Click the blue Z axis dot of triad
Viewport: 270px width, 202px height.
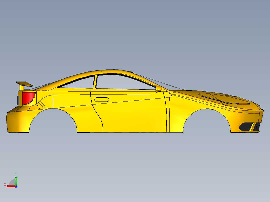(16, 186)
